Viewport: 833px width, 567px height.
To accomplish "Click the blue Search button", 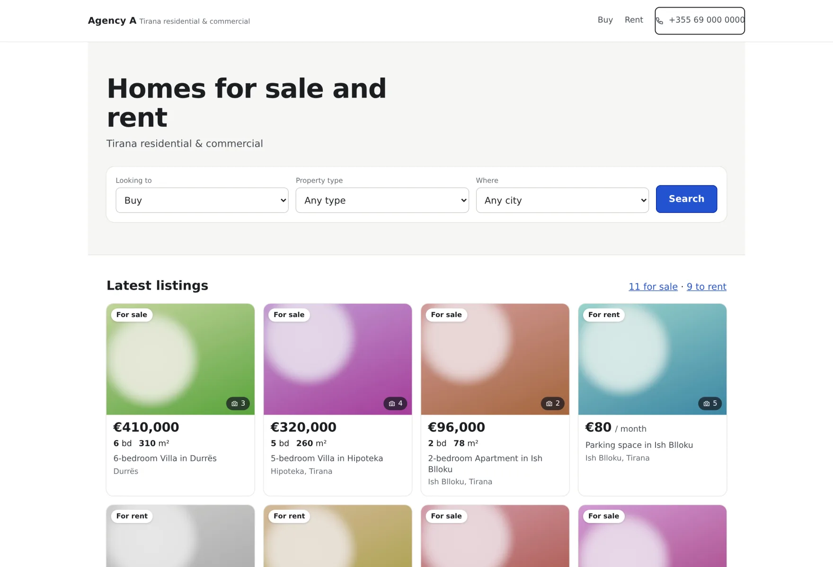I will click(686, 199).
